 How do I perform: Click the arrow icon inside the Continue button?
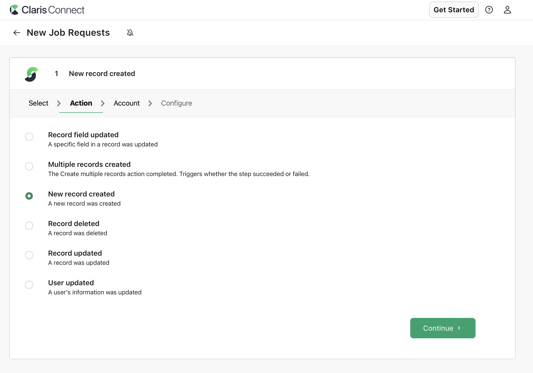(x=459, y=328)
